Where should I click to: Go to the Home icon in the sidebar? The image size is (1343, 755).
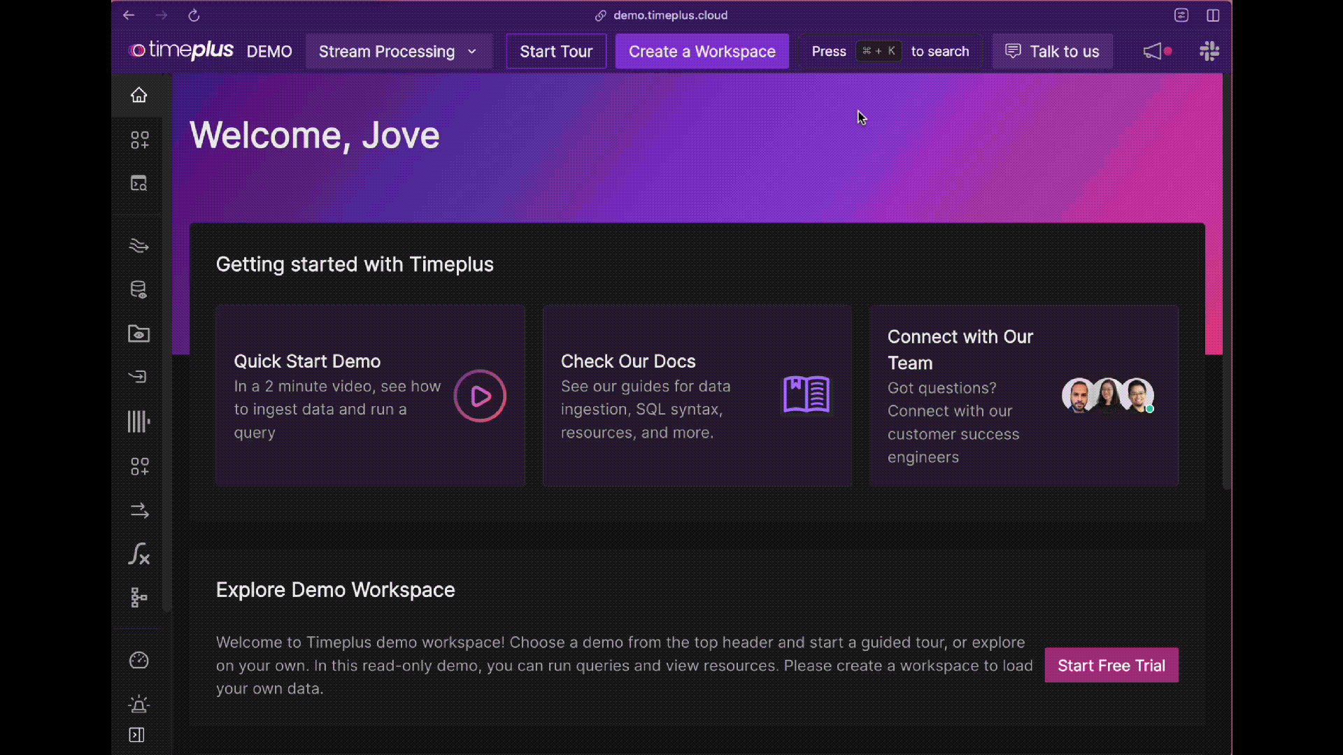[x=138, y=95]
